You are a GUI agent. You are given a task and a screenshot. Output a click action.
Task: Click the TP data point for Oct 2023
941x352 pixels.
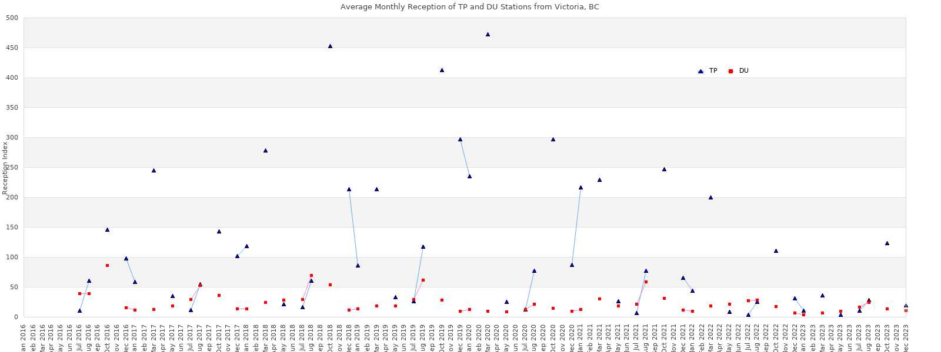click(887, 243)
